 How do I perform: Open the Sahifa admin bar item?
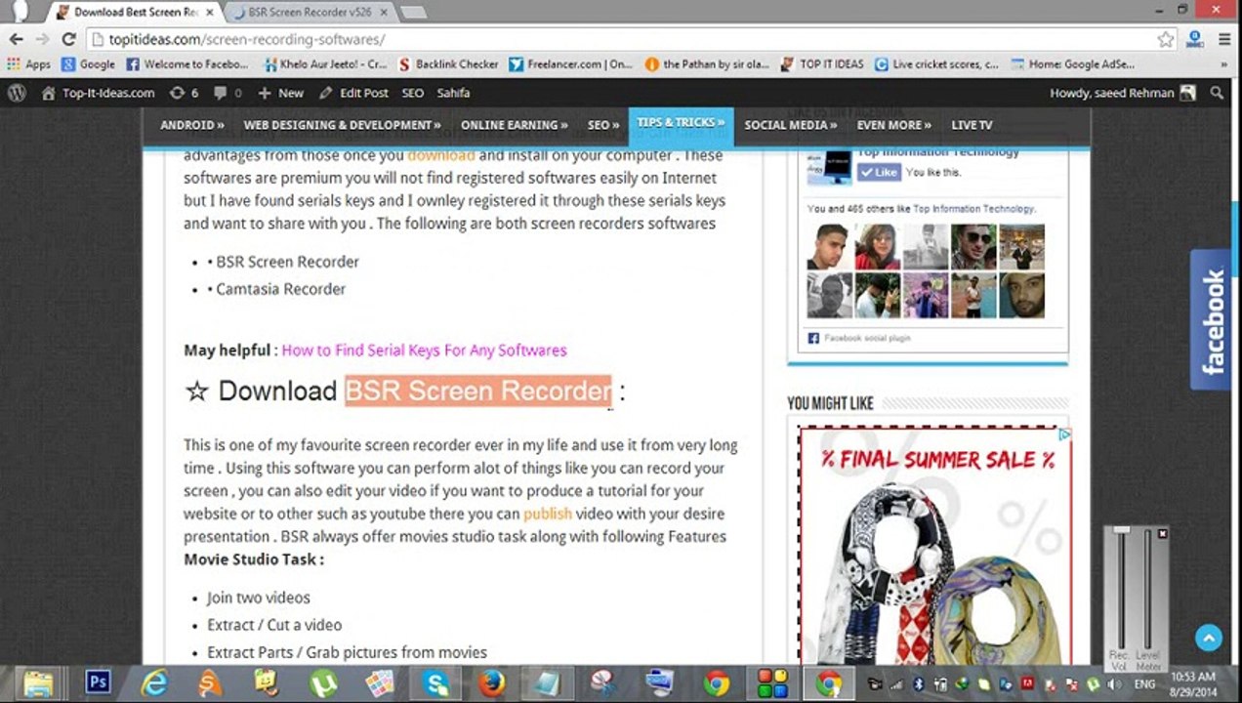pos(453,93)
